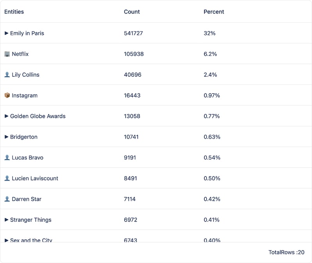Click the person icon beside Darren Star
The image size is (312, 263).
pyautogui.click(x=7, y=199)
